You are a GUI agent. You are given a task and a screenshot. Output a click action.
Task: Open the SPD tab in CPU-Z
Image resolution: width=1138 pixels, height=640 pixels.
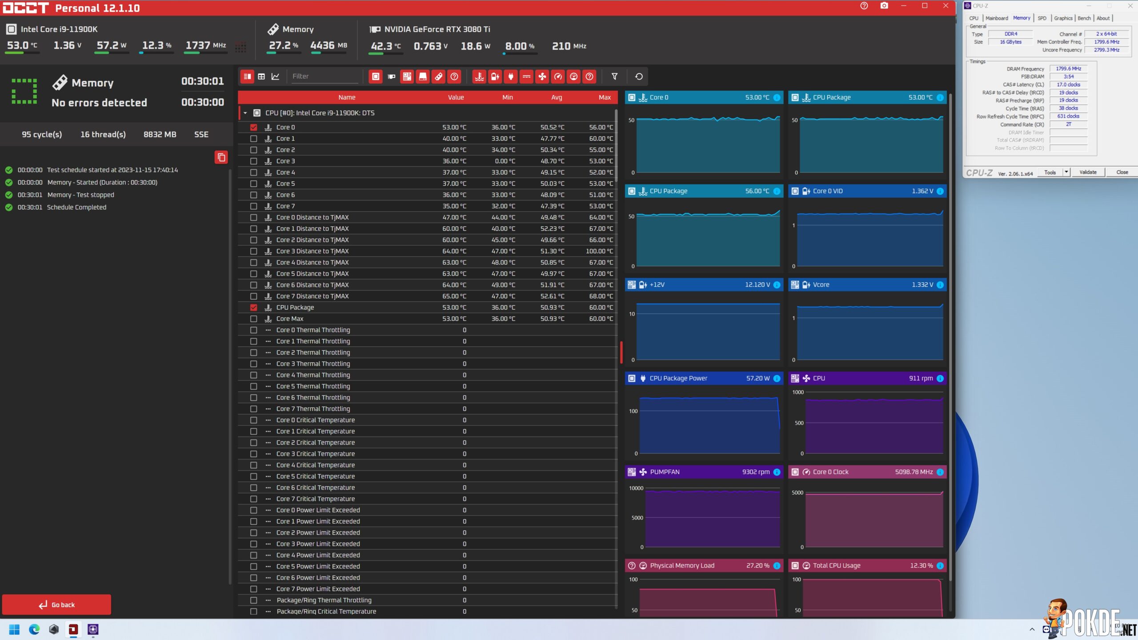point(1042,18)
